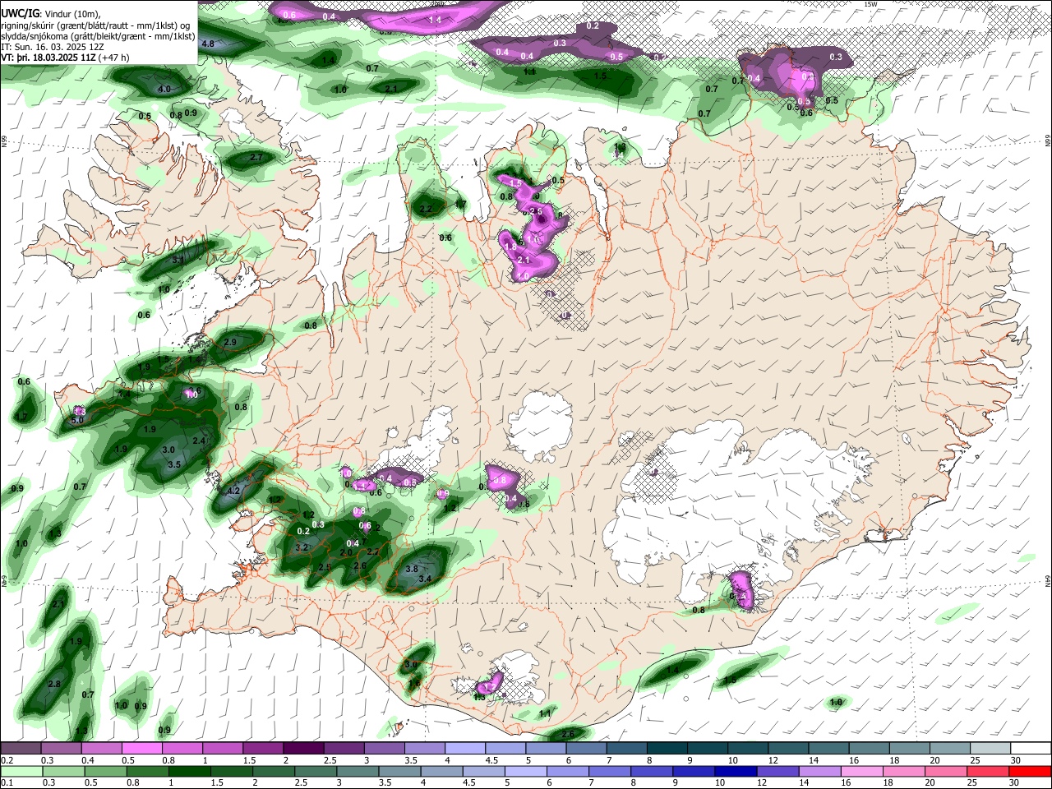The width and height of the screenshot is (1052, 789).
Task: Click the dark mauve 0.2 snow legend swatch
Action: point(21,749)
